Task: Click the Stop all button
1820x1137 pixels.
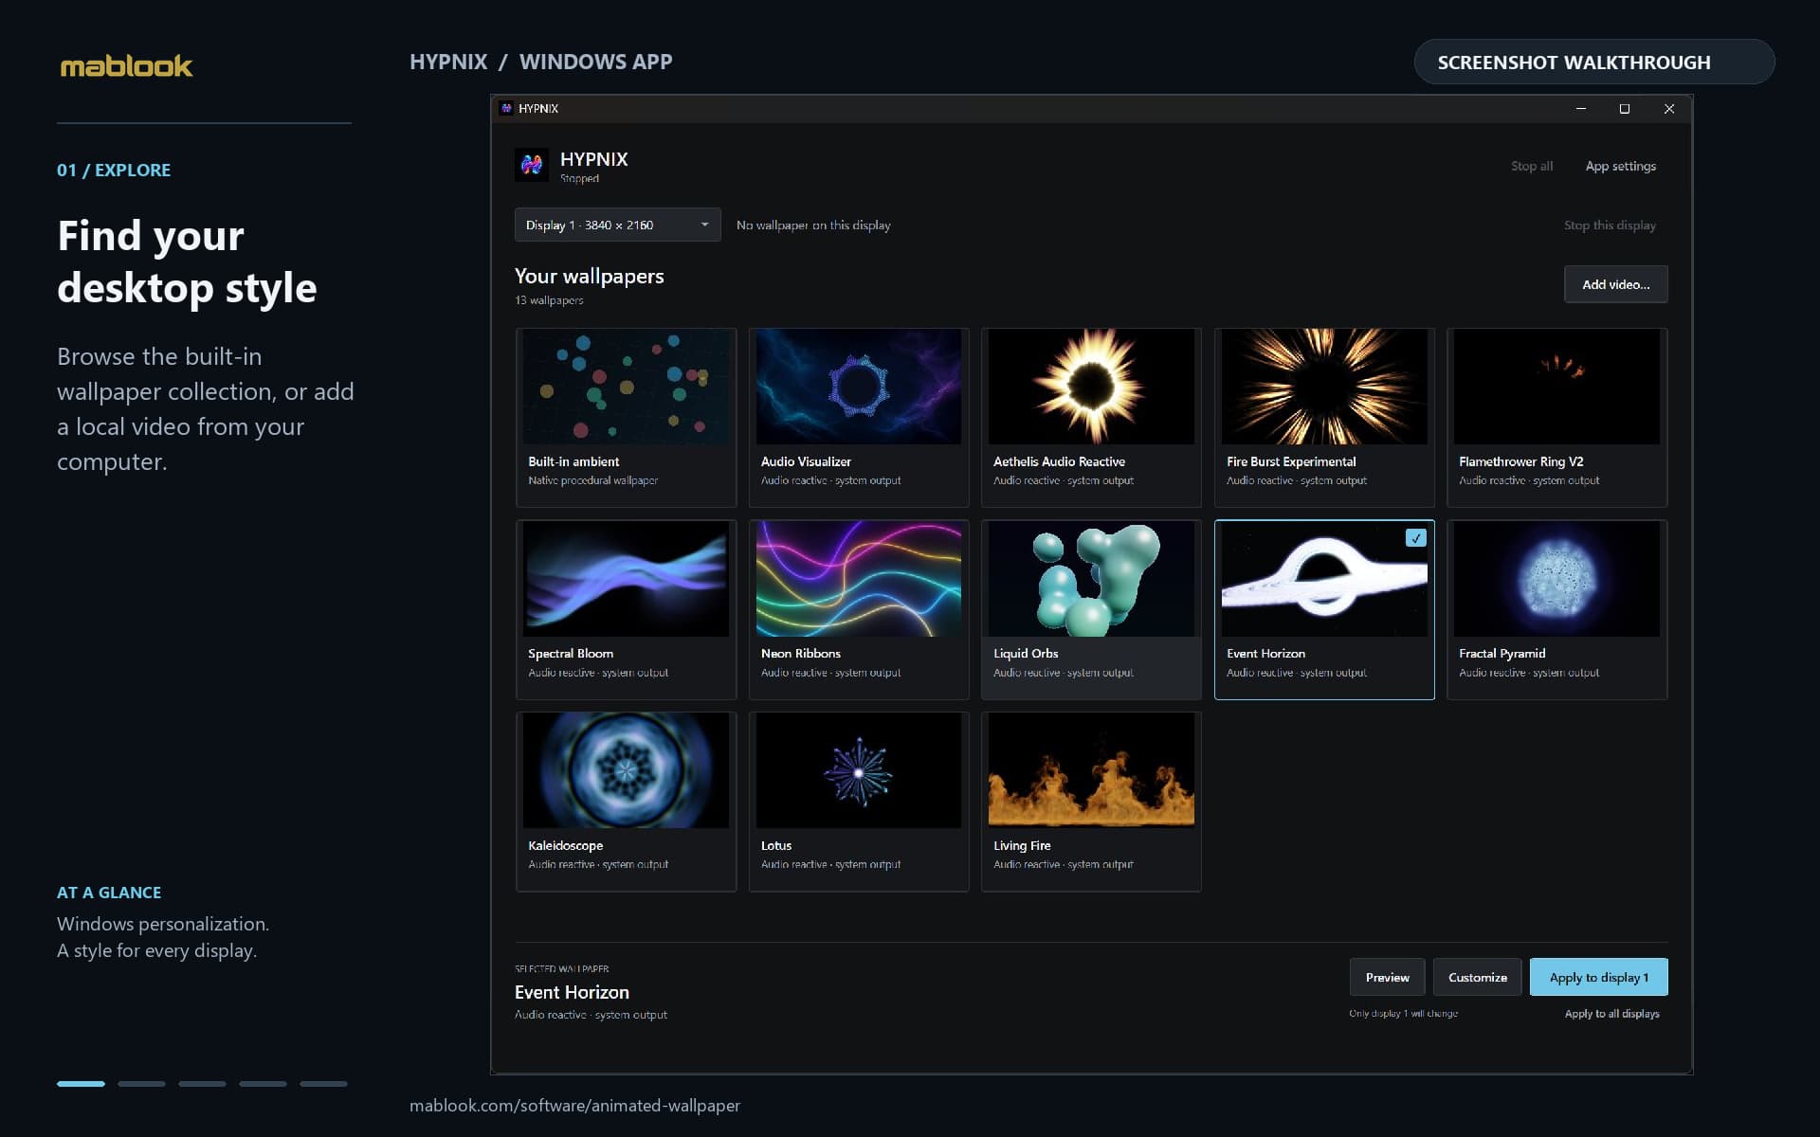Action: pyautogui.click(x=1531, y=166)
